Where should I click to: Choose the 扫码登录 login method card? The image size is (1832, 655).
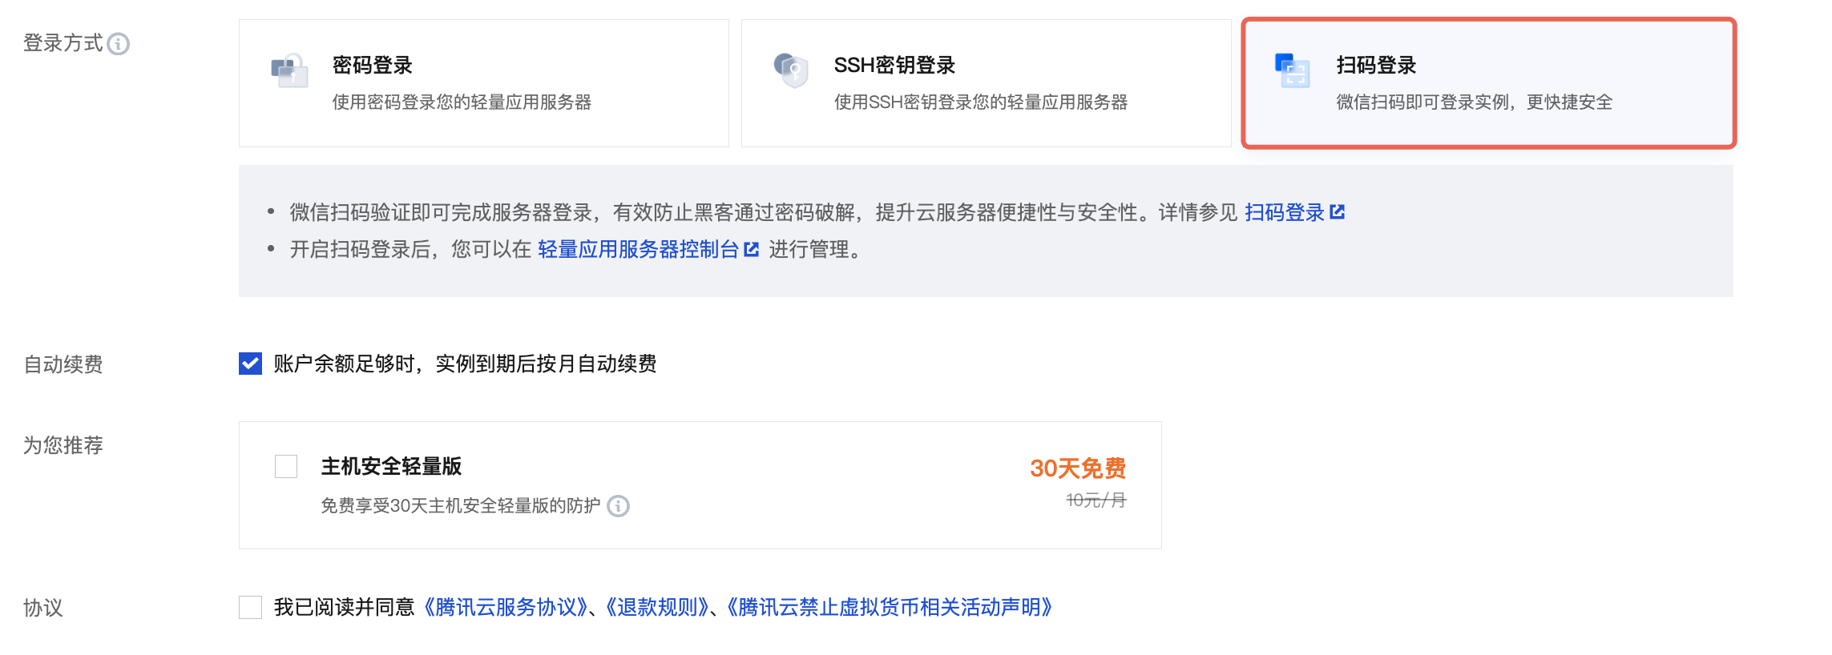(x=1488, y=83)
